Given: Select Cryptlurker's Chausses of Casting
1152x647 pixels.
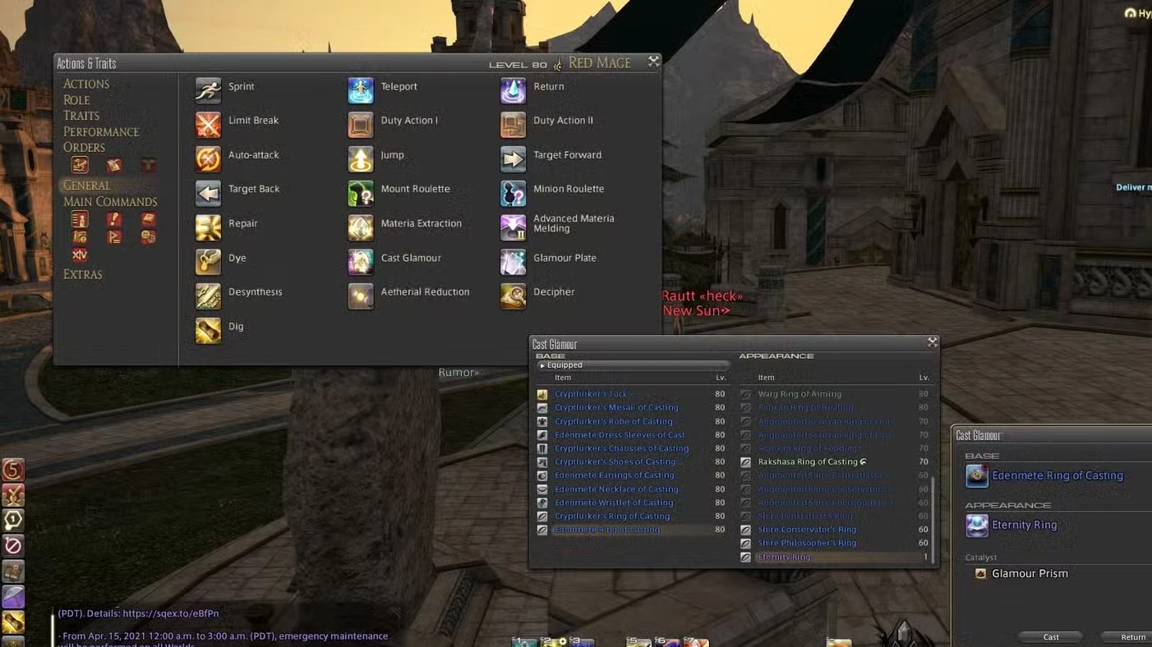Looking at the screenshot, I should [632, 448].
